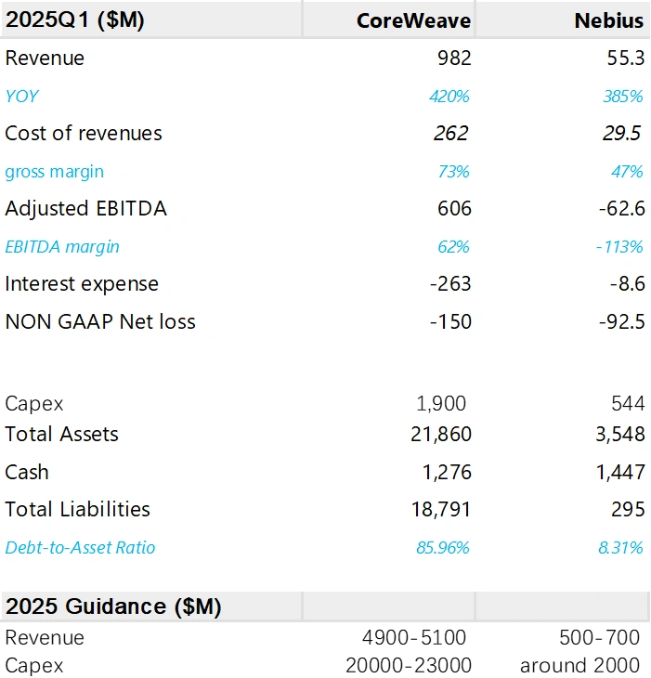The height and width of the screenshot is (678, 651).
Task: Select Nebius total liabilities 295
Action: click(x=628, y=509)
